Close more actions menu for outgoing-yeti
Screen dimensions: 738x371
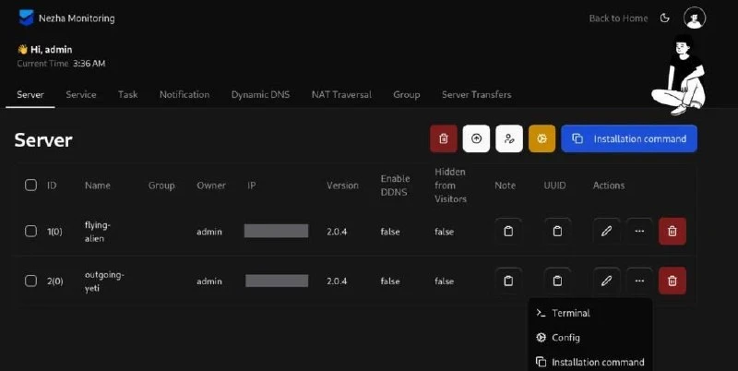click(x=639, y=281)
